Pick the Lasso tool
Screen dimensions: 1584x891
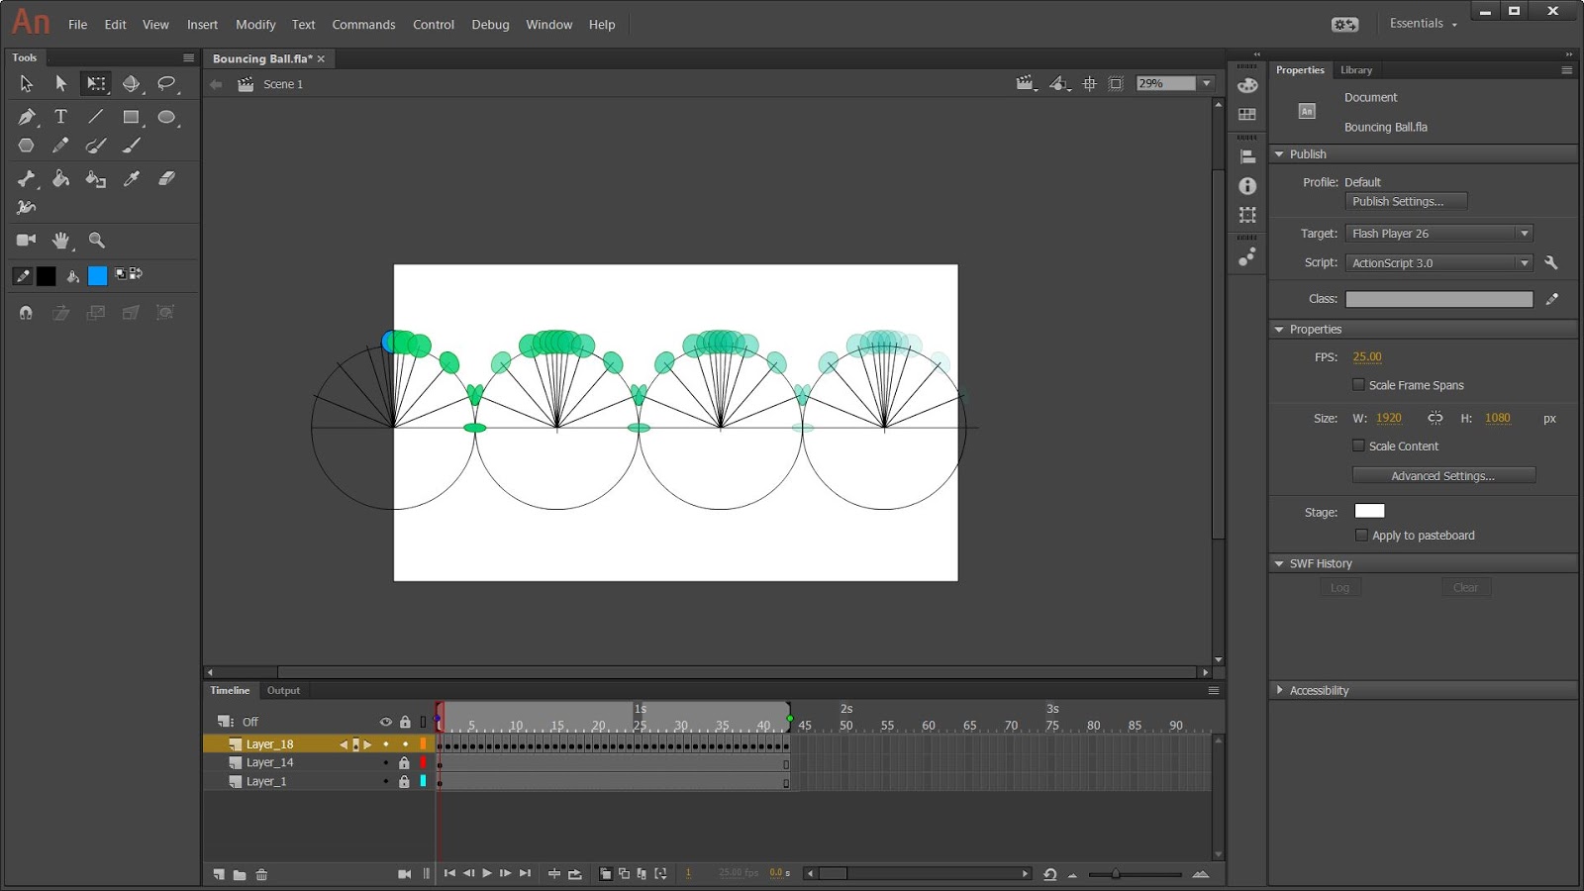tap(167, 84)
